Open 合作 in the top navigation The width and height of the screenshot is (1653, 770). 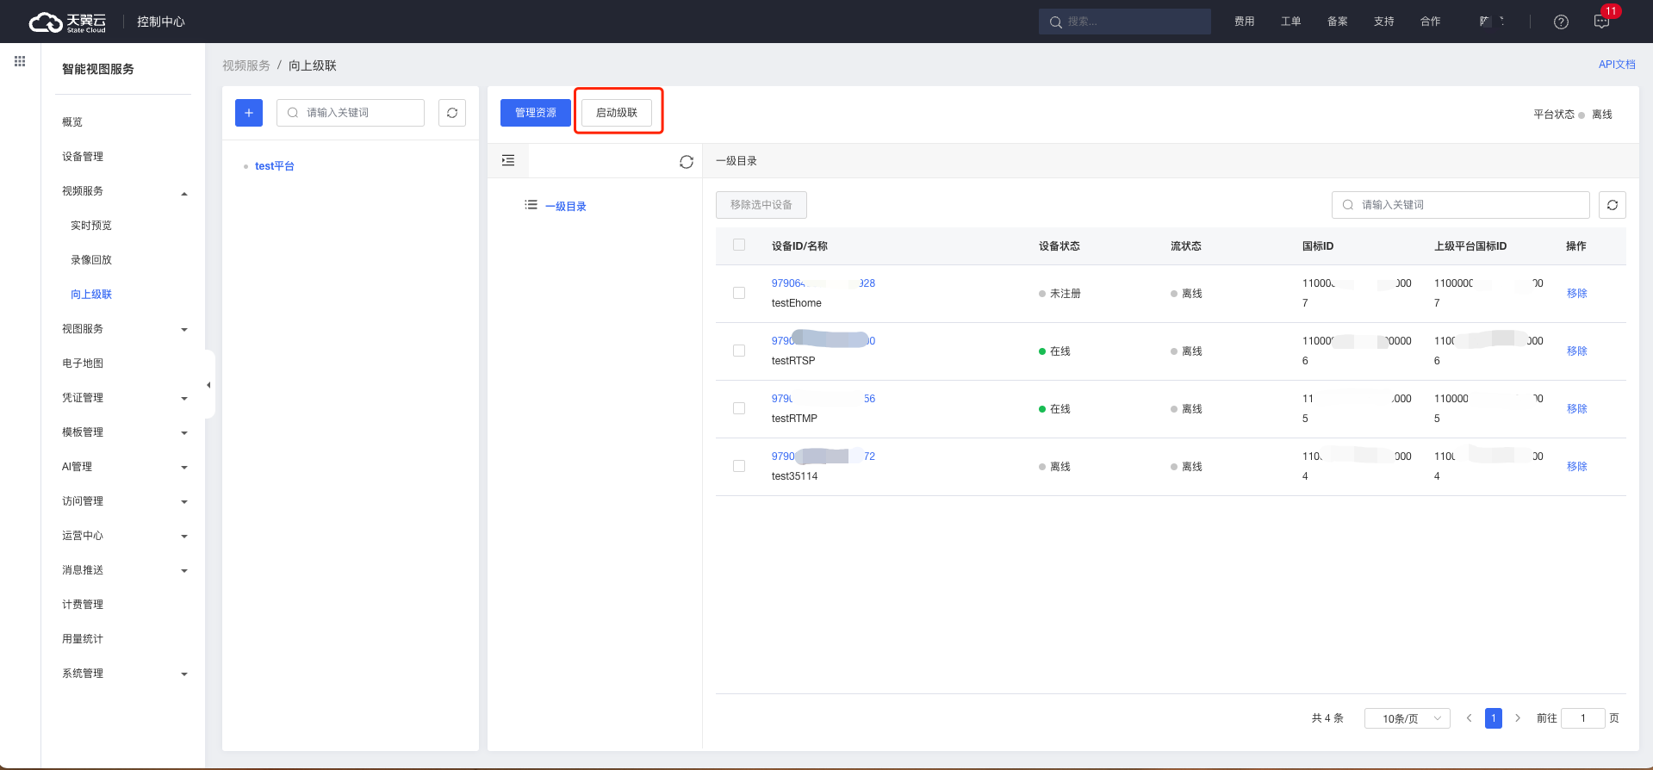point(1430,22)
